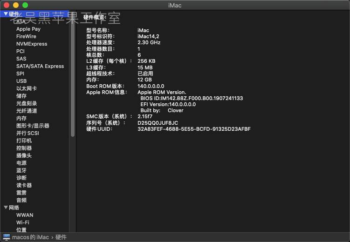Select 音频 in sidebar
This screenshot has width=350, height=242.
(x=21, y=200)
